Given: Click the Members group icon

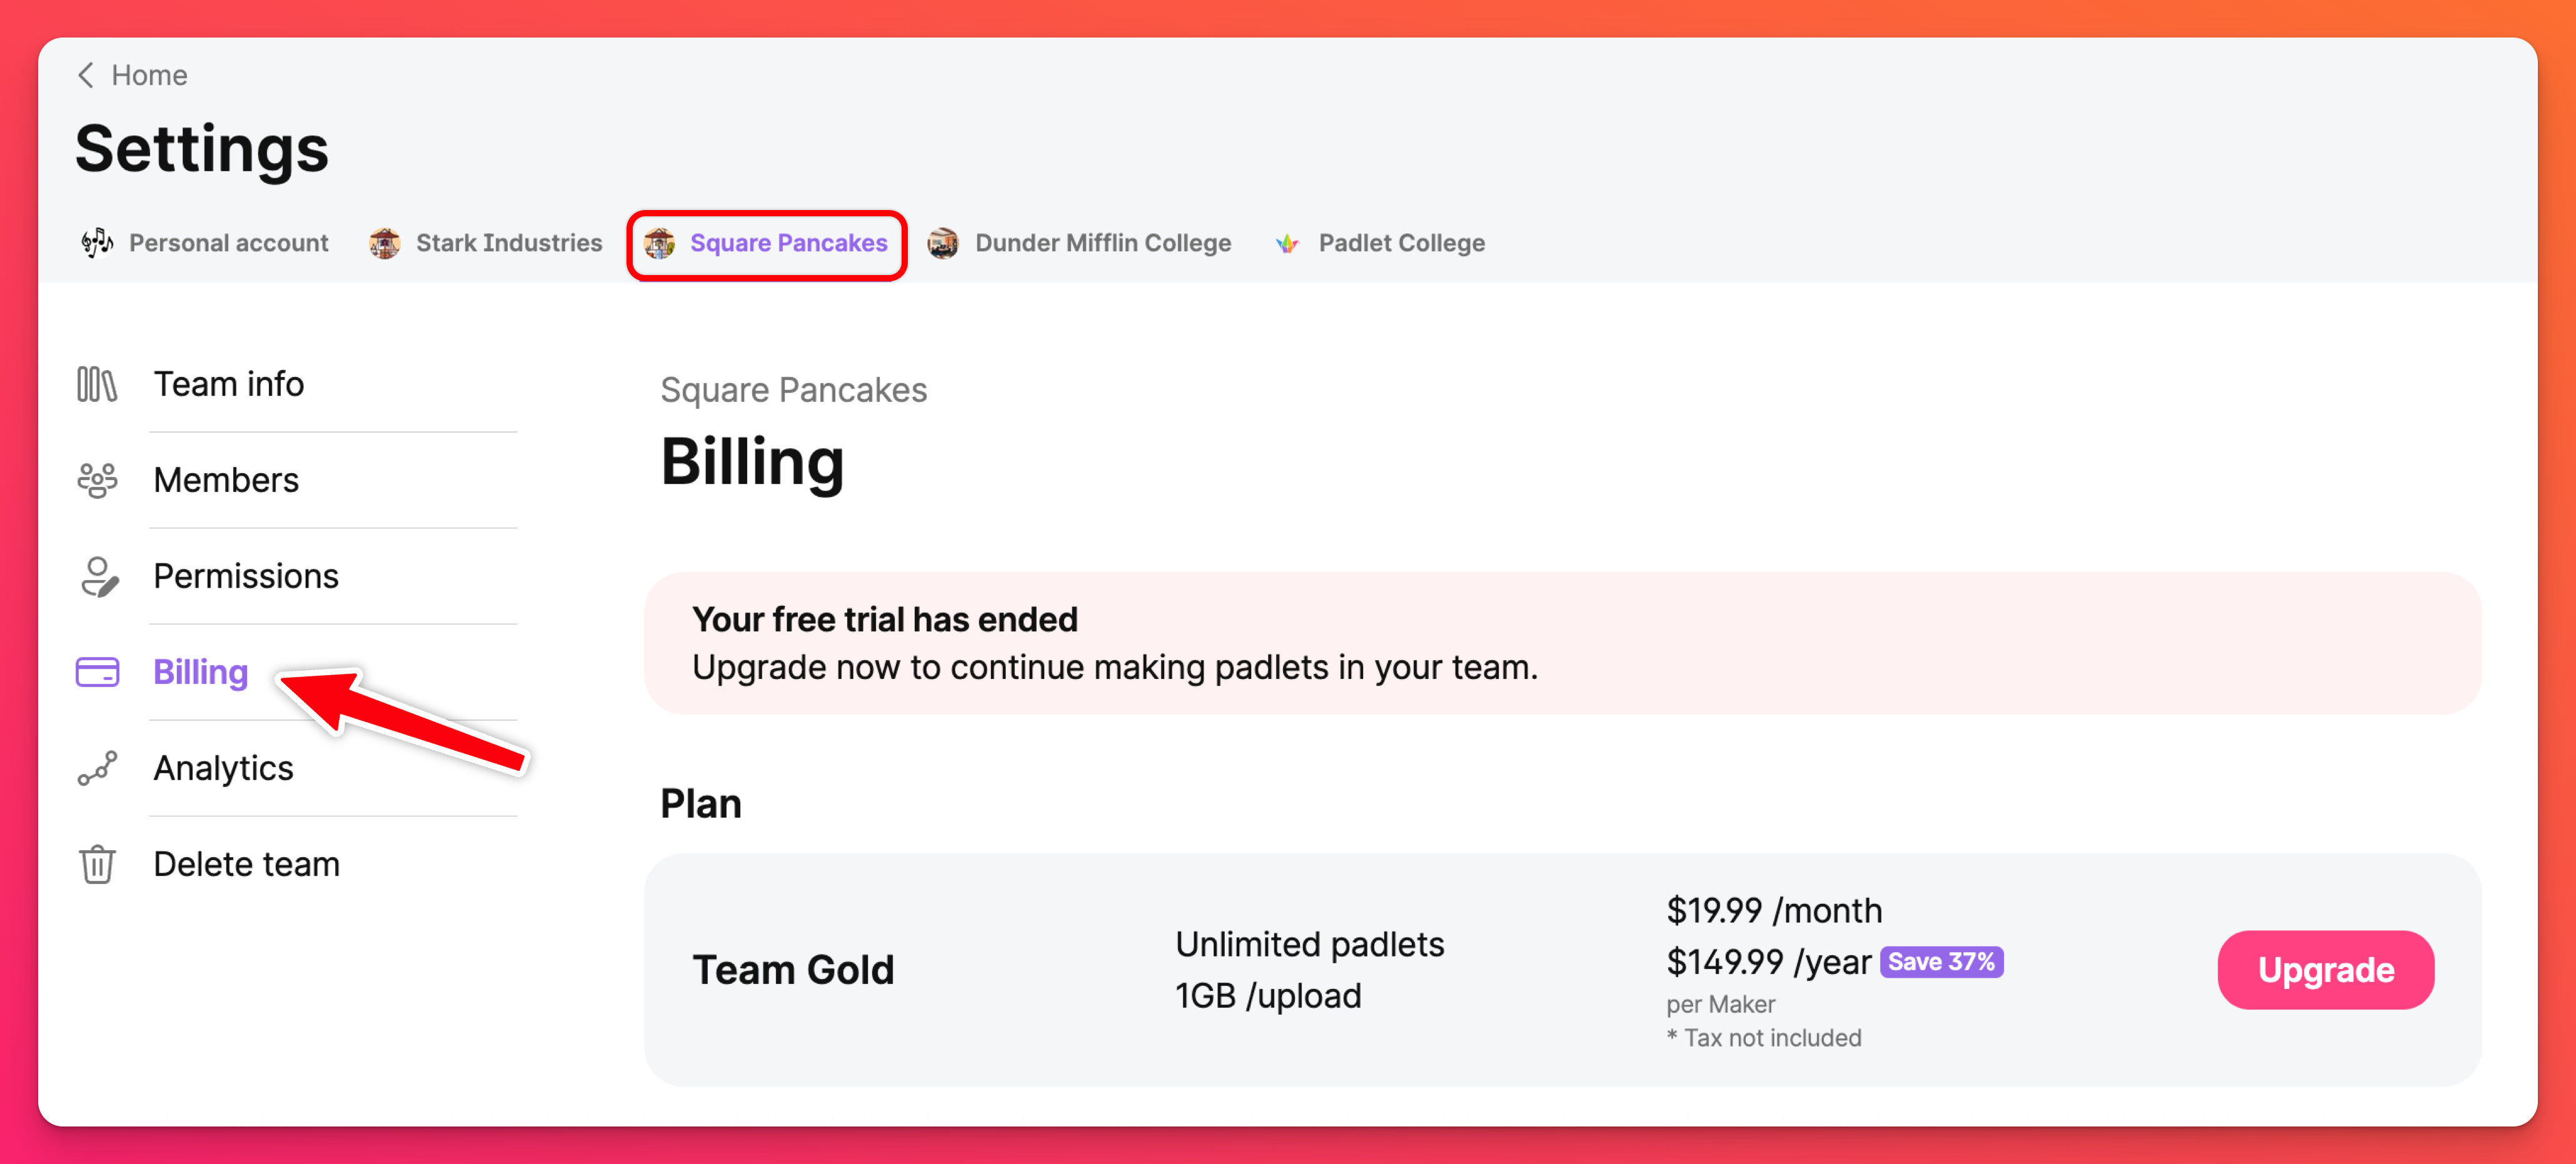Looking at the screenshot, I should point(97,480).
